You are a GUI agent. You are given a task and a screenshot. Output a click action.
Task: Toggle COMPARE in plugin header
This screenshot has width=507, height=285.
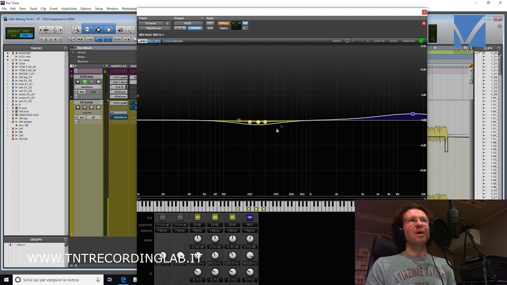pyautogui.click(x=194, y=28)
